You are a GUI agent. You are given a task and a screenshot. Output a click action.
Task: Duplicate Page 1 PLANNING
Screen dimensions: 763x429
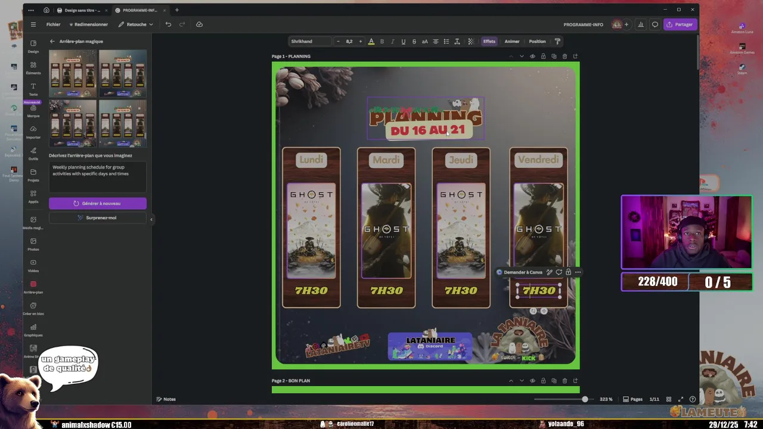point(554,56)
